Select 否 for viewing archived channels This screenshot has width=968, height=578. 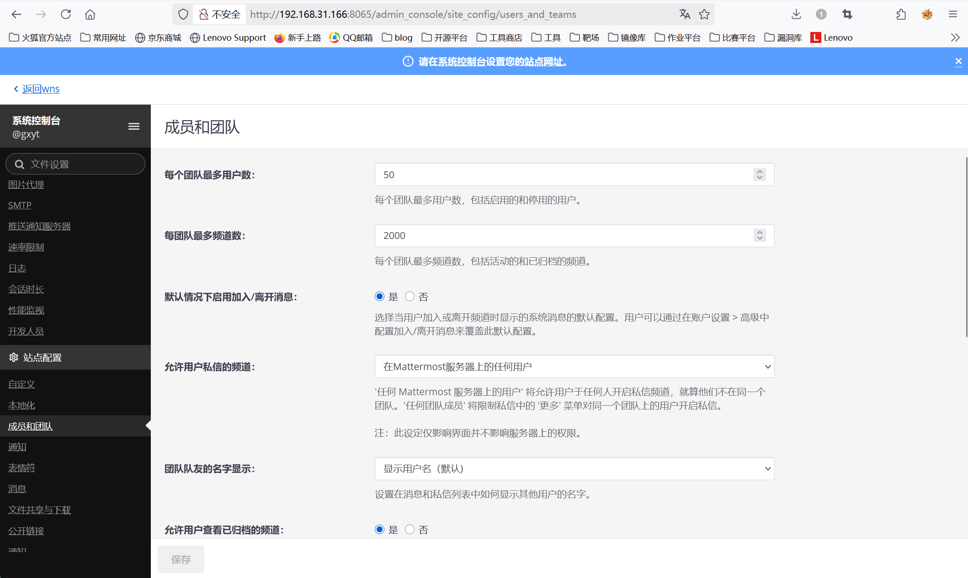tap(410, 529)
